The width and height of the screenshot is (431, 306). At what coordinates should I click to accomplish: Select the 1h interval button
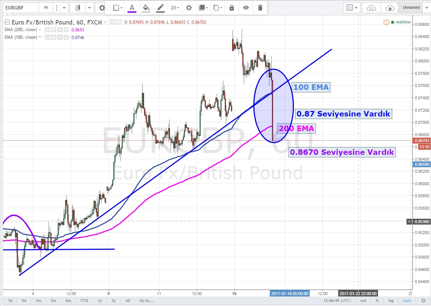coord(46,7)
